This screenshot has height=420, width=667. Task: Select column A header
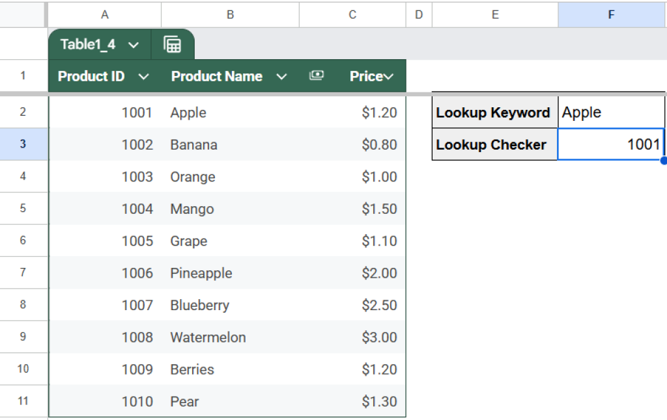click(x=104, y=14)
